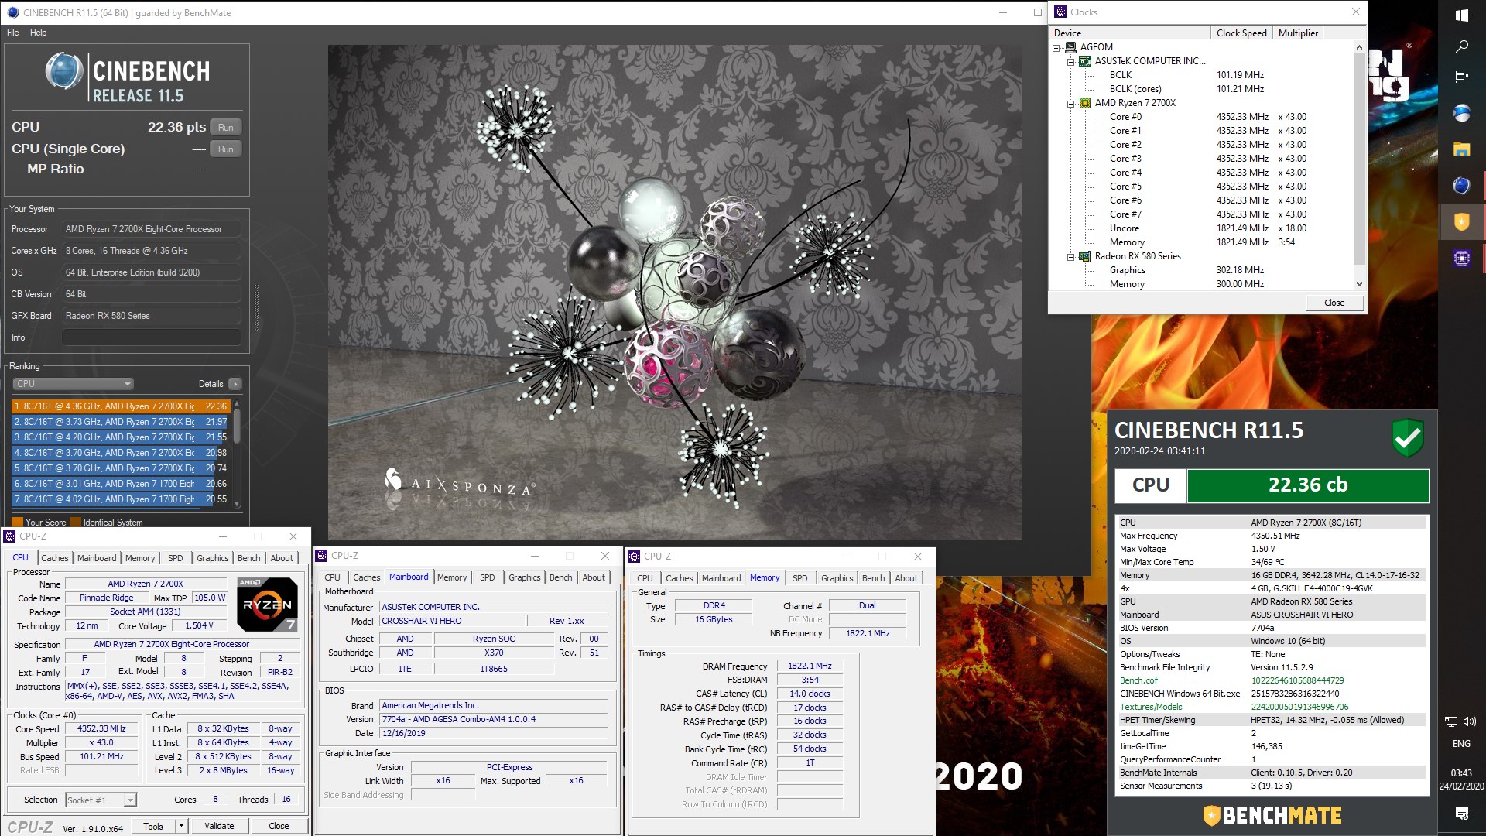
Task: Switch to Memory tab in Mainboard CPU-Z window
Action: [452, 577]
